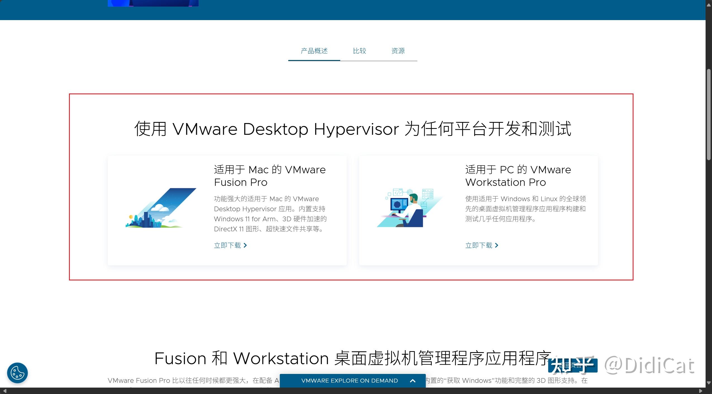Open the VMWARE EXPLORE ON DEMAND banner
Image resolution: width=712 pixels, height=394 pixels.
click(x=353, y=381)
